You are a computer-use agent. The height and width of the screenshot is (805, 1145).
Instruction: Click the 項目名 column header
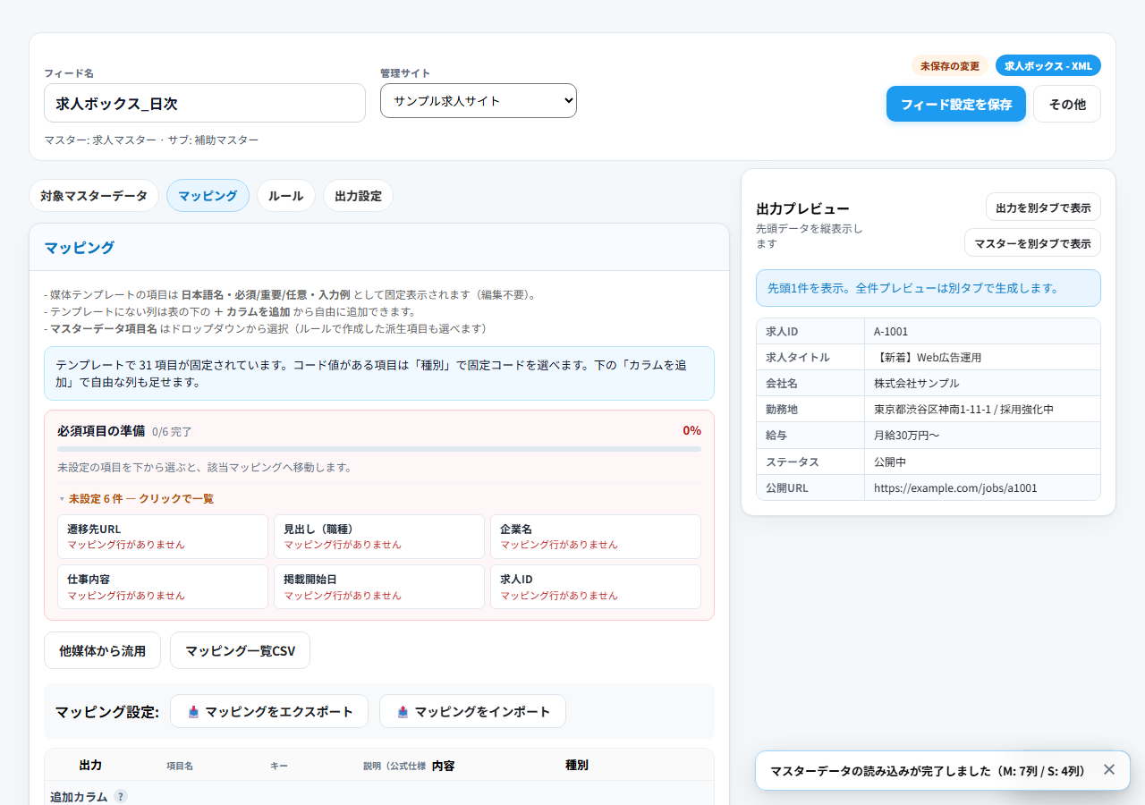180,766
